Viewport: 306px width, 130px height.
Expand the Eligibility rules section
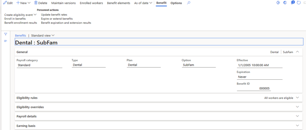(297, 98)
